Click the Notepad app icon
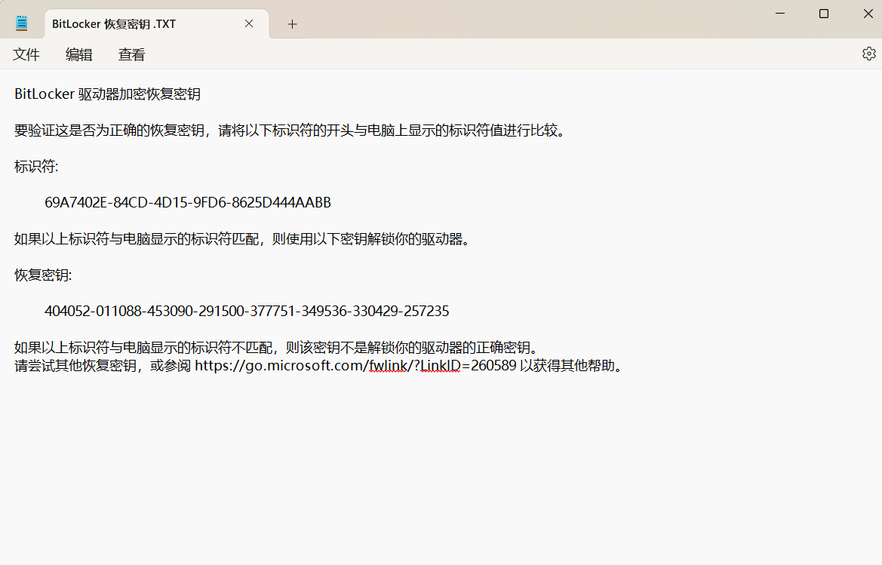 (x=22, y=23)
